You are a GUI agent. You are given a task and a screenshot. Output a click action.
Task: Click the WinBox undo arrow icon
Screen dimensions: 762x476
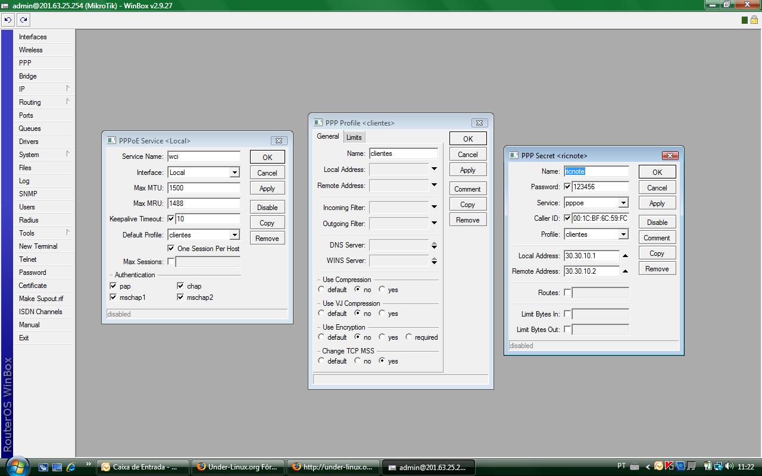coord(8,20)
